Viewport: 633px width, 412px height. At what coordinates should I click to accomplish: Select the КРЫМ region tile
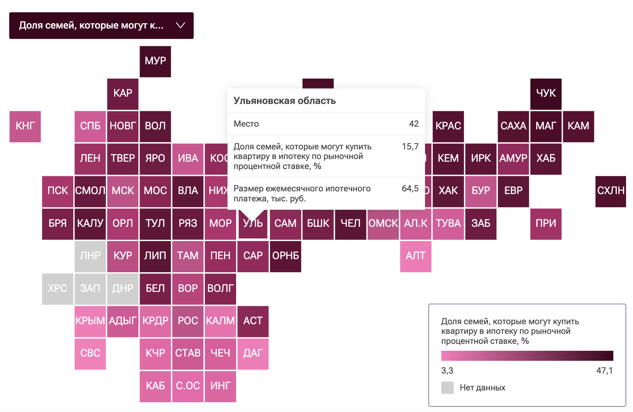click(x=90, y=321)
